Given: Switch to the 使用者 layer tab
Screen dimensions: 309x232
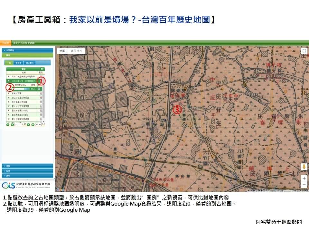Looking at the screenshot, I should [18, 63].
